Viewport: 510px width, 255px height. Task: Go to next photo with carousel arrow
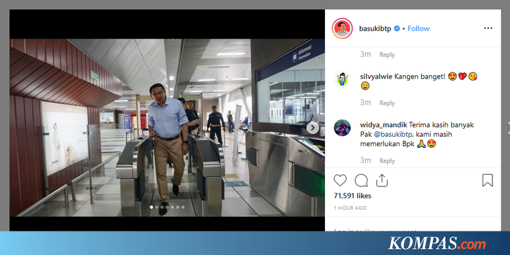(313, 127)
